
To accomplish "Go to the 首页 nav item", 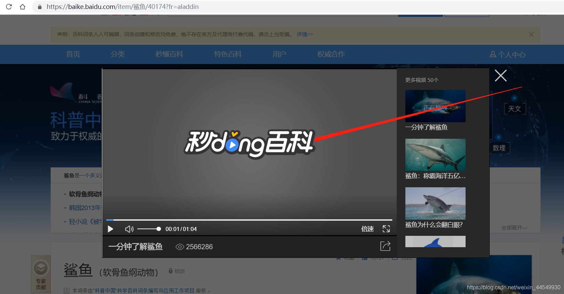I will click(x=73, y=54).
